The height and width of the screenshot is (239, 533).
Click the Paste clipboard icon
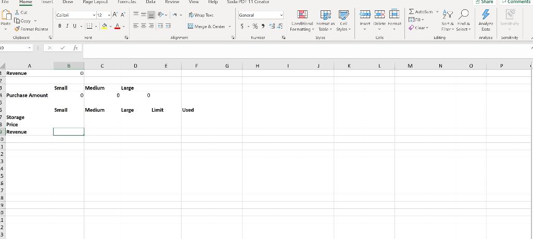(x=6, y=16)
